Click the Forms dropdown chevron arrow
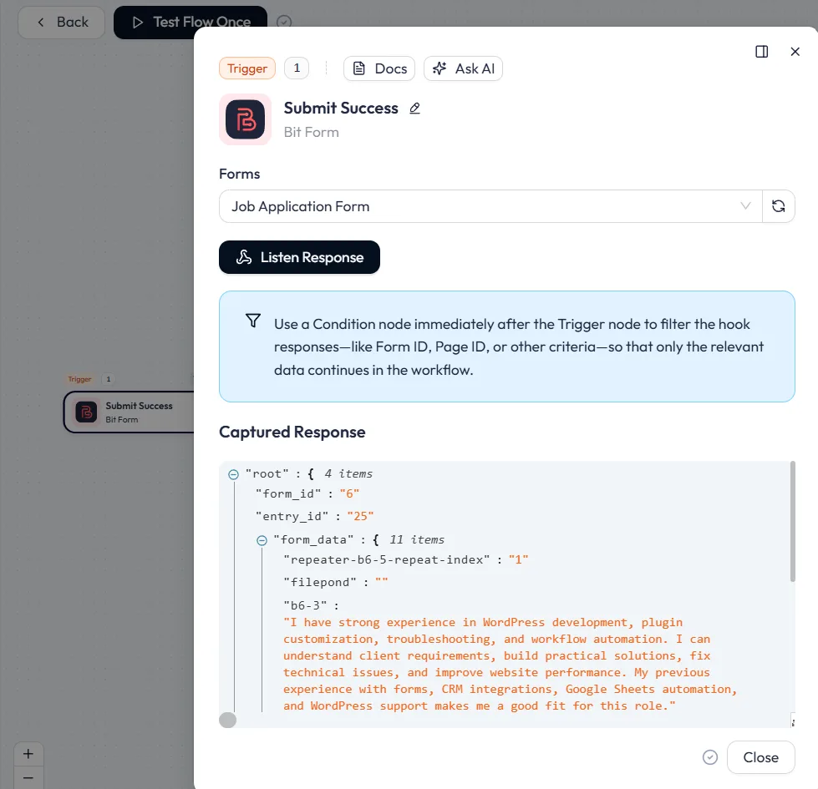The image size is (818, 789). click(745, 206)
